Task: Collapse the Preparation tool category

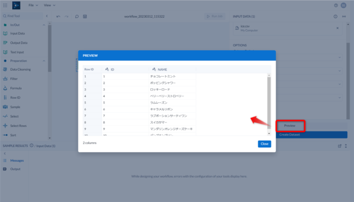Action: coord(44,61)
